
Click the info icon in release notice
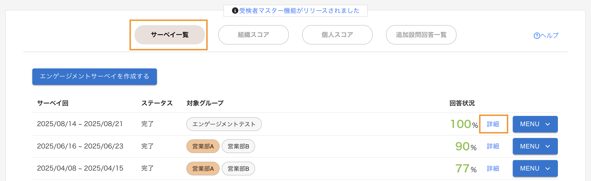(x=235, y=11)
